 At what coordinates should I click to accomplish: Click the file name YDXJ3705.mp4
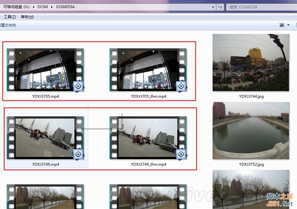click(x=45, y=96)
